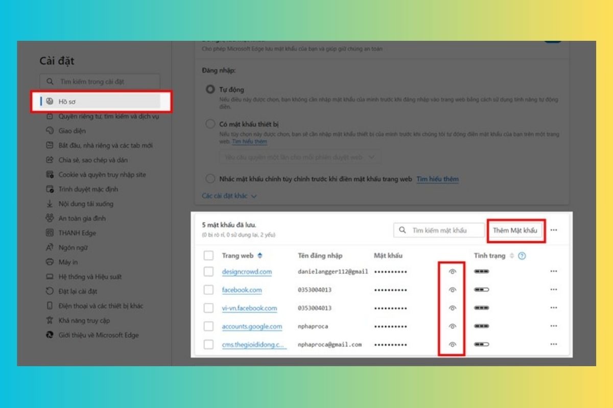Open more actions for the cms.thegioididong.c... row
Screen dimensions: 613x408
554,344
